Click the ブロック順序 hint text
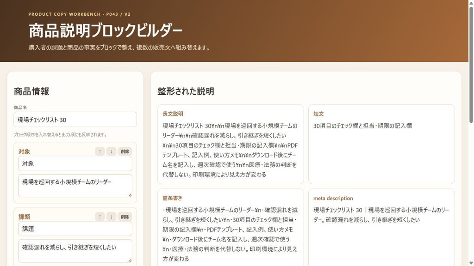Viewport: 474px width, 266px height. point(60,134)
